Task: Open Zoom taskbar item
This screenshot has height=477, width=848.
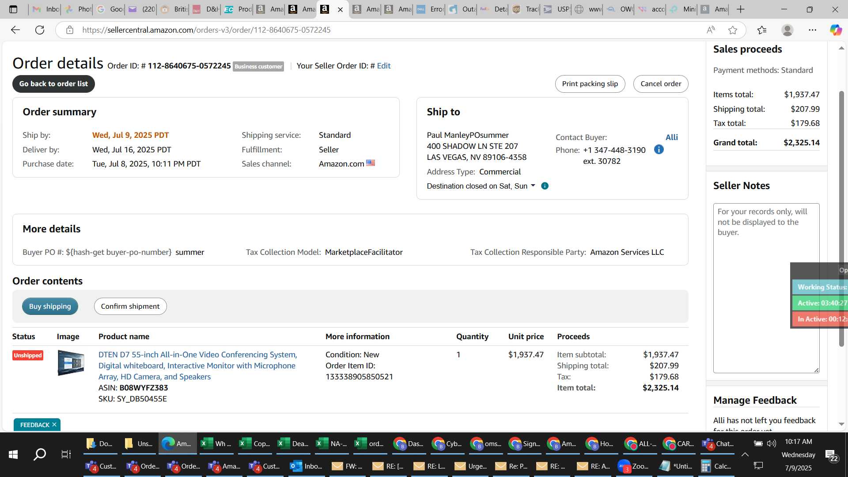Action: [x=633, y=466]
